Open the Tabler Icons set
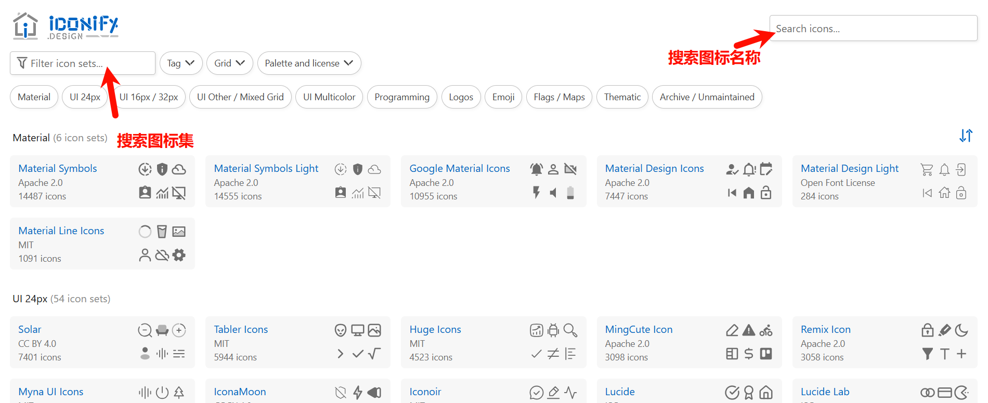Image resolution: width=988 pixels, height=403 pixels. [x=241, y=329]
